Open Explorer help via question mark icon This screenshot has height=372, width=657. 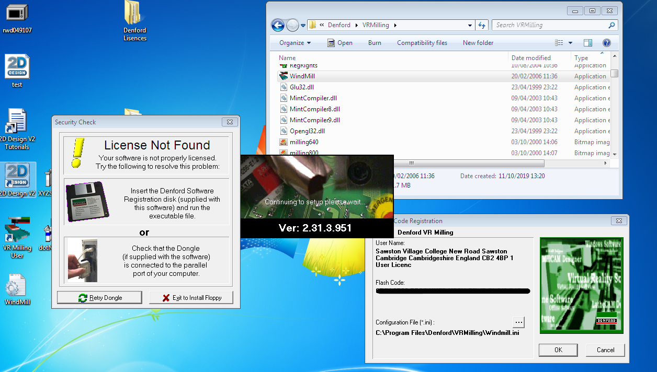pos(606,43)
